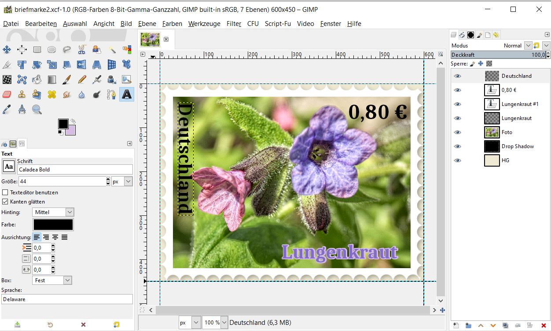
Task: Select the Color Picker eyedropper tool
Action: coord(7,109)
